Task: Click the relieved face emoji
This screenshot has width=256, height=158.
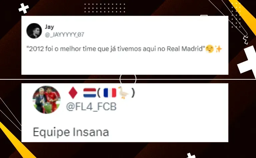Action: point(209,49)
